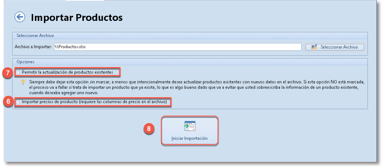Go back using the blue arrow icon
The image size is (382, 167).
pos(20,17)
